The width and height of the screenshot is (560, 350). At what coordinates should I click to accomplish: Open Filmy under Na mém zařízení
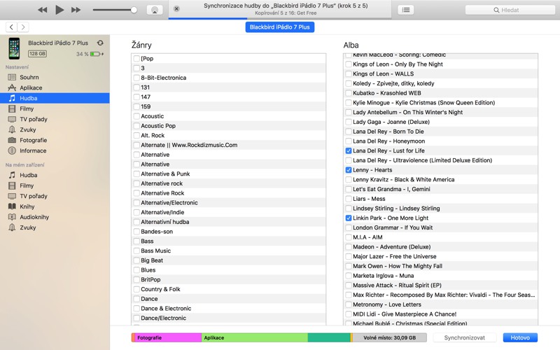click(x=55, y=185)
